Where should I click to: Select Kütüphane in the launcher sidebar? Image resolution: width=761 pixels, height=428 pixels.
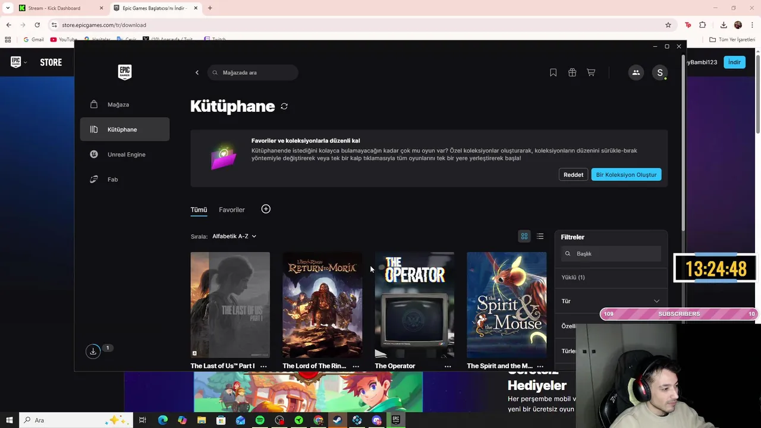[x=125, y=130]
